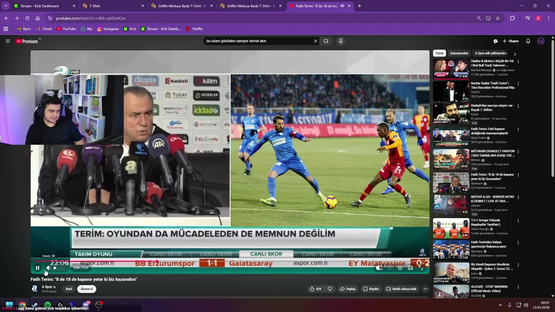Click the Katıl join button

[69, 289]
